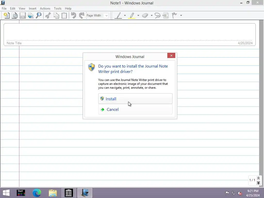Open the File menu

click(x=4, y=9)
